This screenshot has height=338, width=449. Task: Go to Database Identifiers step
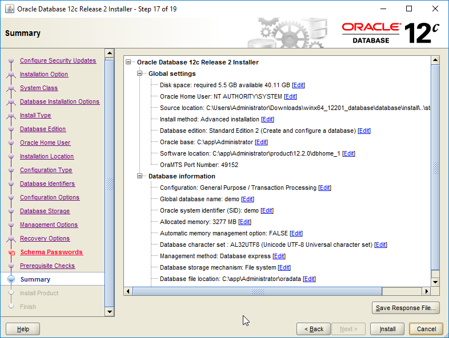tap(47, 184)
